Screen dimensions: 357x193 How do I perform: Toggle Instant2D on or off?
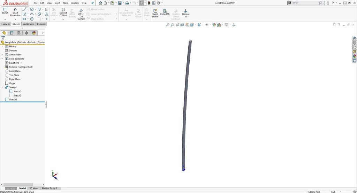(x=165, y=13)
